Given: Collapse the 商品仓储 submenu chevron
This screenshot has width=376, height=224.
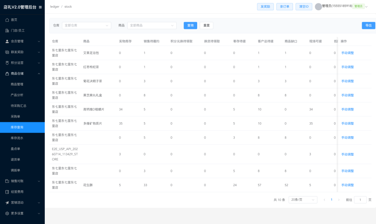Looking at the screenshot, I should (39, 74).
